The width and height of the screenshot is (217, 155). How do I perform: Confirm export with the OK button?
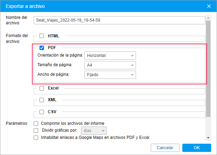pos(196,148)
